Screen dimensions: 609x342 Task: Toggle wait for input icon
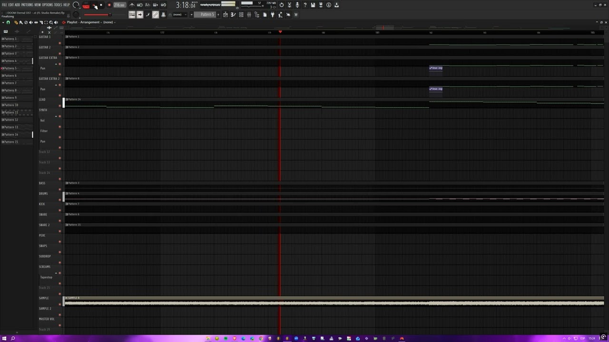[x=140, y=5]
